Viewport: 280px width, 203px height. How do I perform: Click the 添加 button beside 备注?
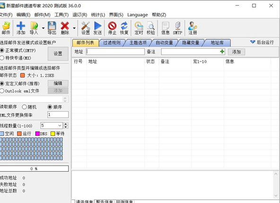236,52
